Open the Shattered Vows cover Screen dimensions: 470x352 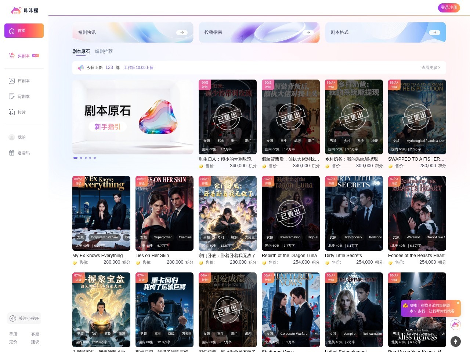click(291, 310)
